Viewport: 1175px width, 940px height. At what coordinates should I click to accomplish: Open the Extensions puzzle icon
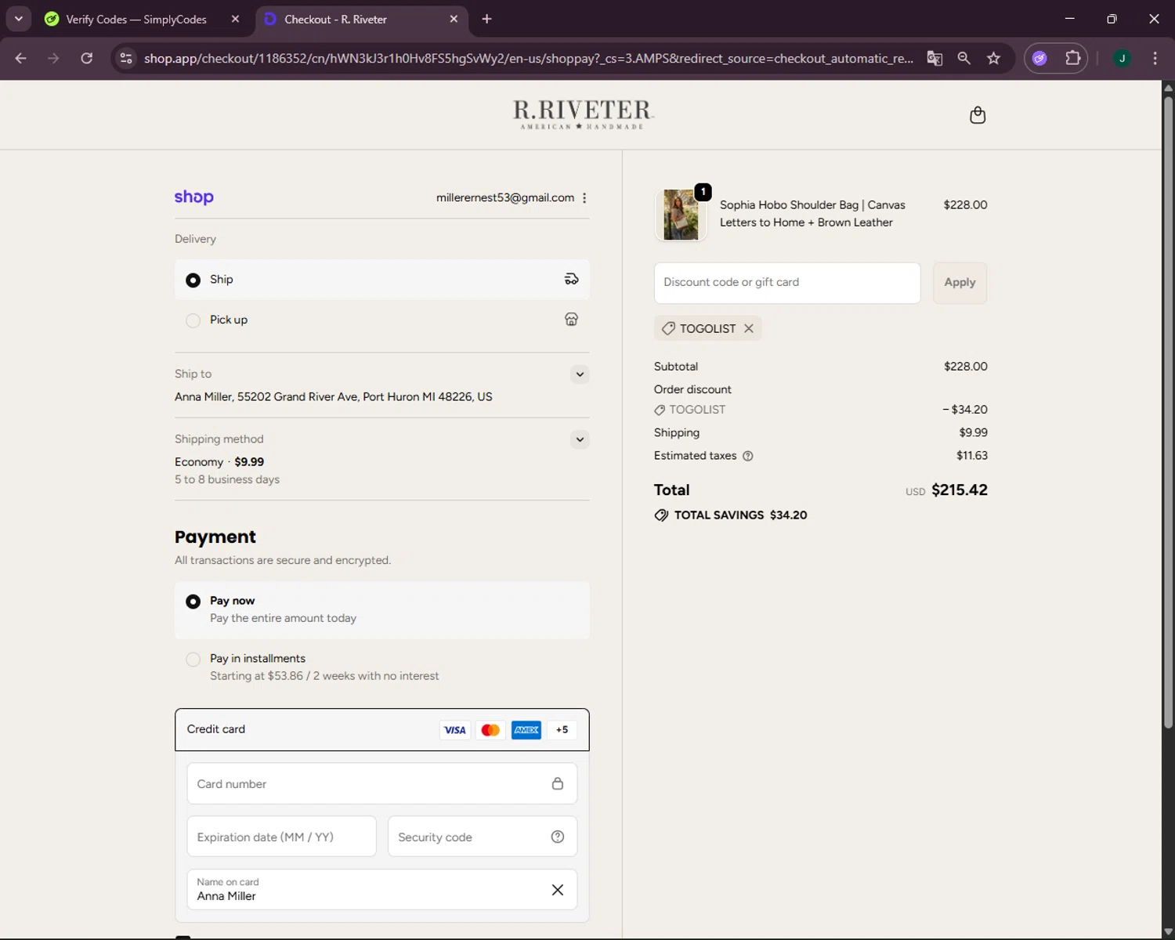pos(1073,58)
